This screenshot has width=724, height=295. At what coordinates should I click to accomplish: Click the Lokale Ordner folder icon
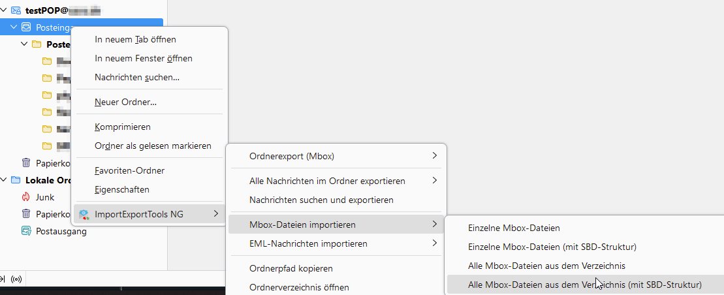(16, 180)
